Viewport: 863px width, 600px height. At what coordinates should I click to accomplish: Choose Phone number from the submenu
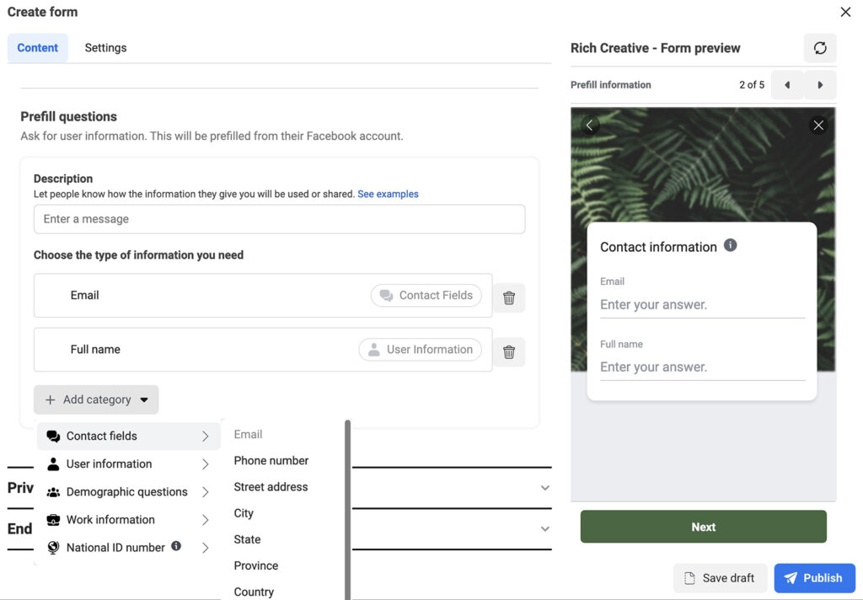[x=271, y=460]
